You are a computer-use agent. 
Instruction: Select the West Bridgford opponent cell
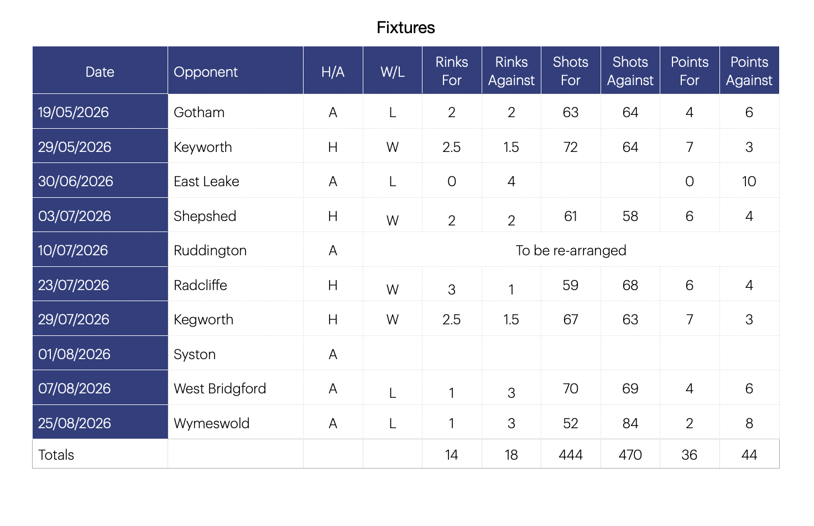[236, 388]
